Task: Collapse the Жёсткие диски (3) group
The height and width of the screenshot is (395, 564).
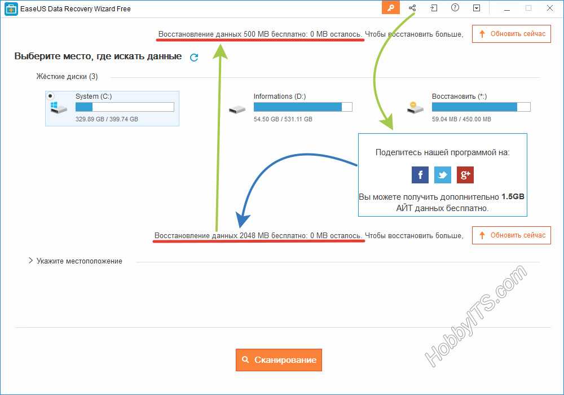Action: pos(67,77)
